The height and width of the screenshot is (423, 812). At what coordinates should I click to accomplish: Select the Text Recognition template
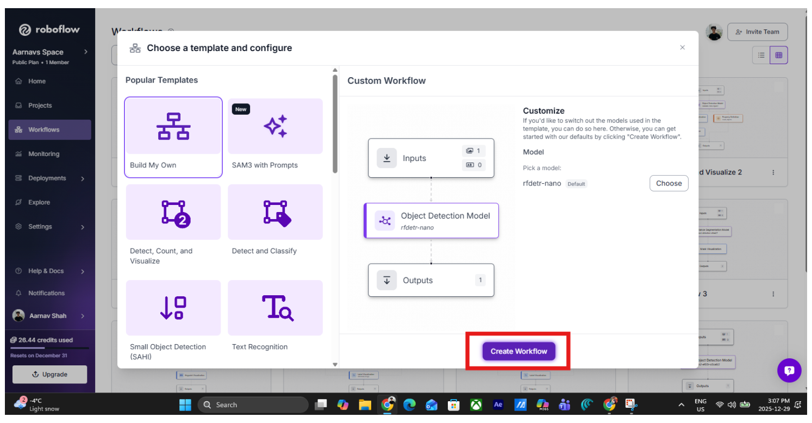275,316
